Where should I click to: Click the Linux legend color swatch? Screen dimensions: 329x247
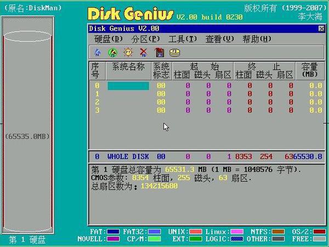pos(237,232)
